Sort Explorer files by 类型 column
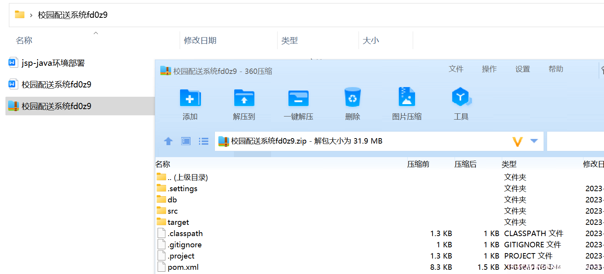Viewport: 604px width, 274px height. (290, 40)
